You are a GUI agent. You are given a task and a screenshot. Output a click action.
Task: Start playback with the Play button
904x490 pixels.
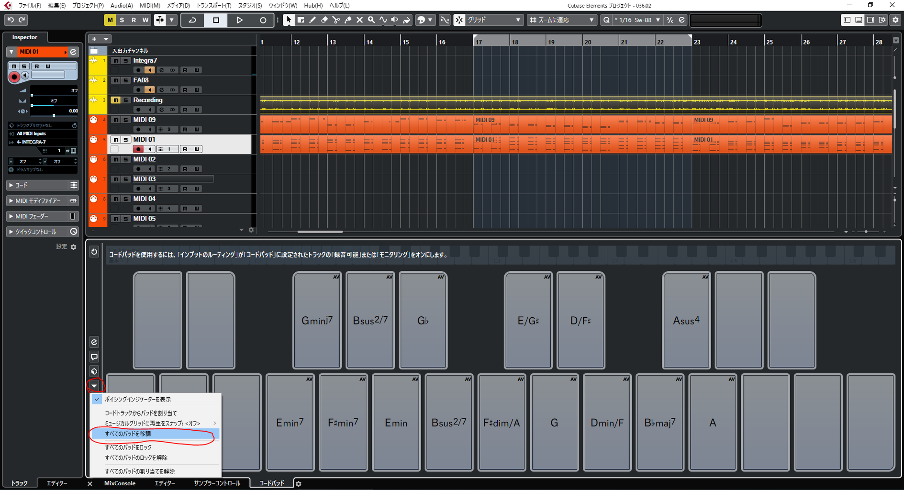click(x=239, y=20)
